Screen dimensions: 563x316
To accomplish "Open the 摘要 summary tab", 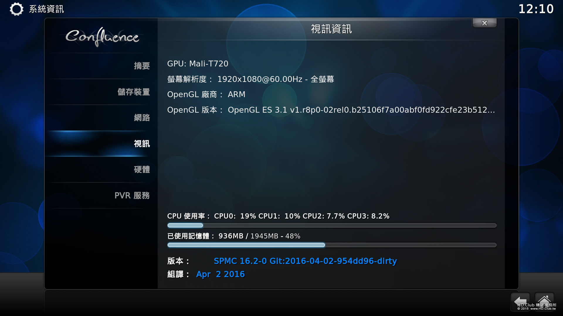I will (142, 66).
